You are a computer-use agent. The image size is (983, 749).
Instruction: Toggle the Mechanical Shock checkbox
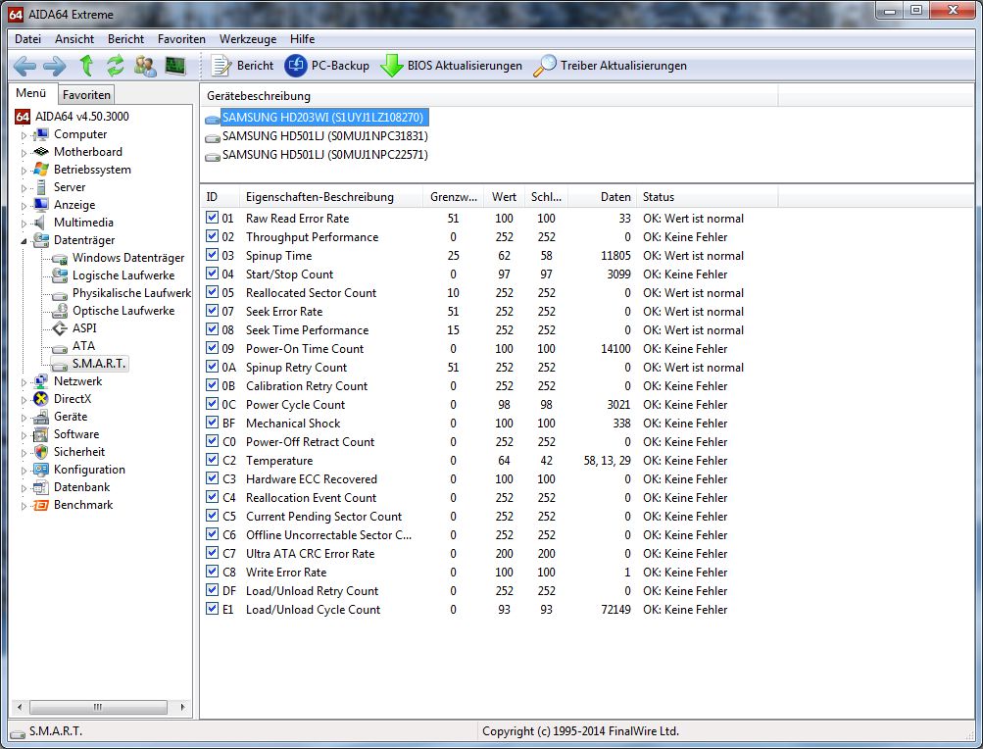click(x=212, y=423)
